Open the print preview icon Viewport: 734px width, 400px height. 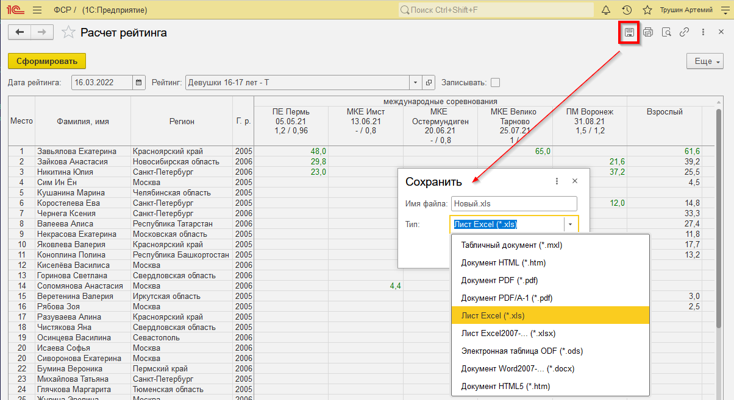coord(666,32)
